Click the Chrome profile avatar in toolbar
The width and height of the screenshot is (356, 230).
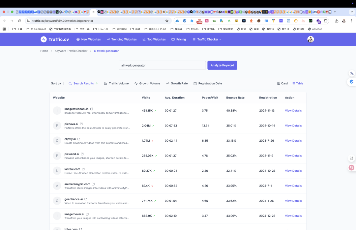(344, 21)
